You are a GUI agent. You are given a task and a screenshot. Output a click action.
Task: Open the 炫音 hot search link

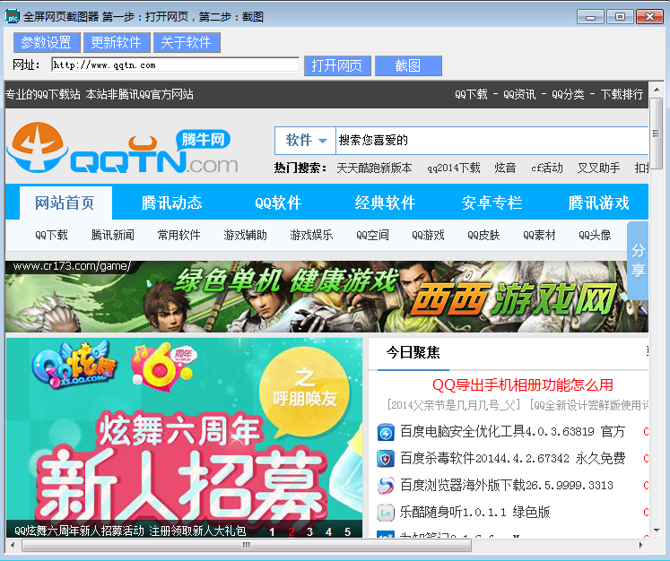tap(505, 168)
